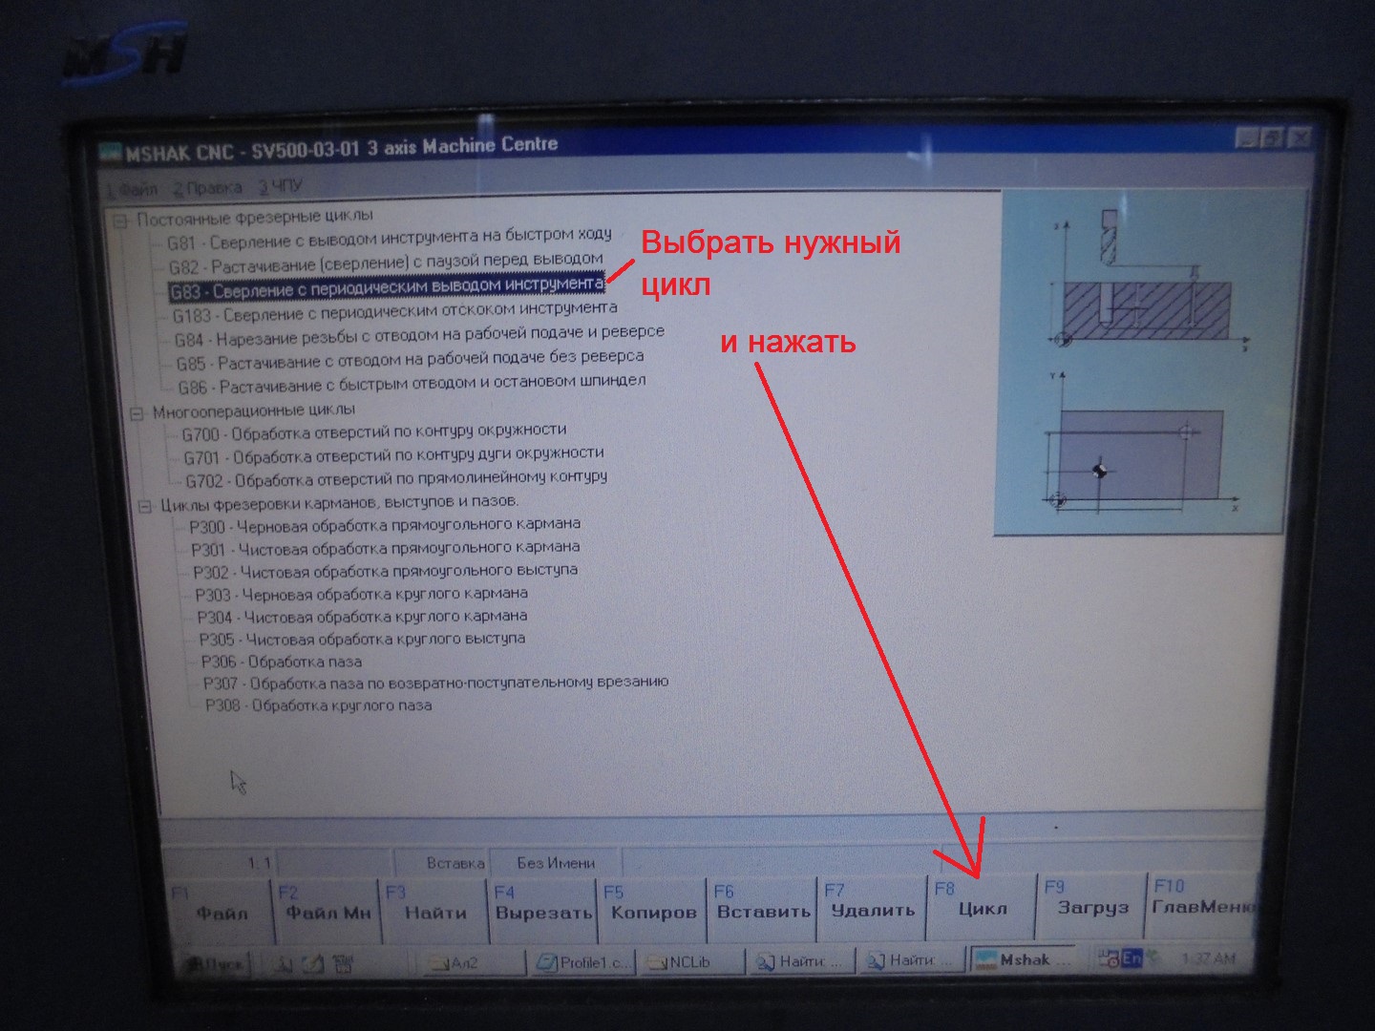The image size is (1375, 1031).
Task: Click the system tray clock
Action: [x=1208, y=957]
